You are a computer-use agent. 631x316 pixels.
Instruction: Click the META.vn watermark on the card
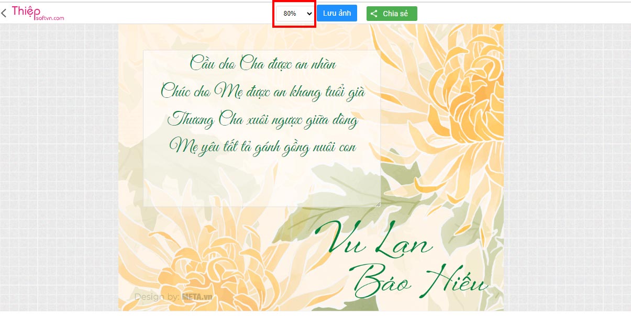195,297
